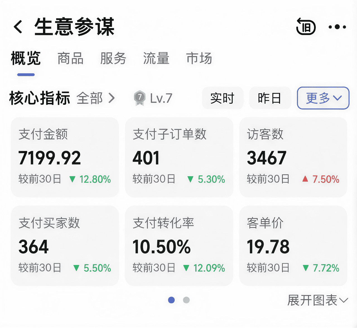This screenshot has width=357, height=328.
Task: Open the 更多 date range dropdown
Action: point(323,98)
